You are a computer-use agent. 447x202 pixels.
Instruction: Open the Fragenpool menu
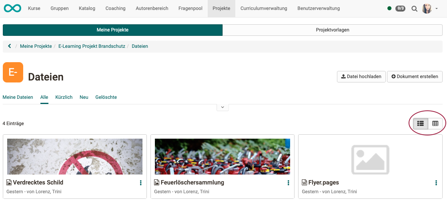point(190,8)
